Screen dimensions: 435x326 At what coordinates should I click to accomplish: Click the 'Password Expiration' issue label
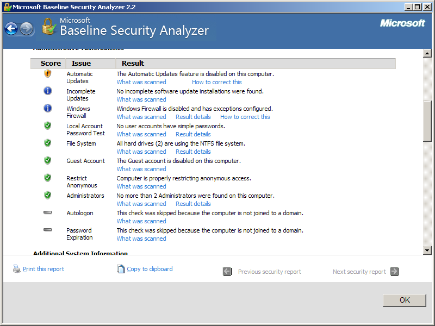tap(79, 234)
